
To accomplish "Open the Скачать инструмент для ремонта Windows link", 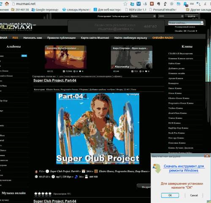I will pos(184,168).
